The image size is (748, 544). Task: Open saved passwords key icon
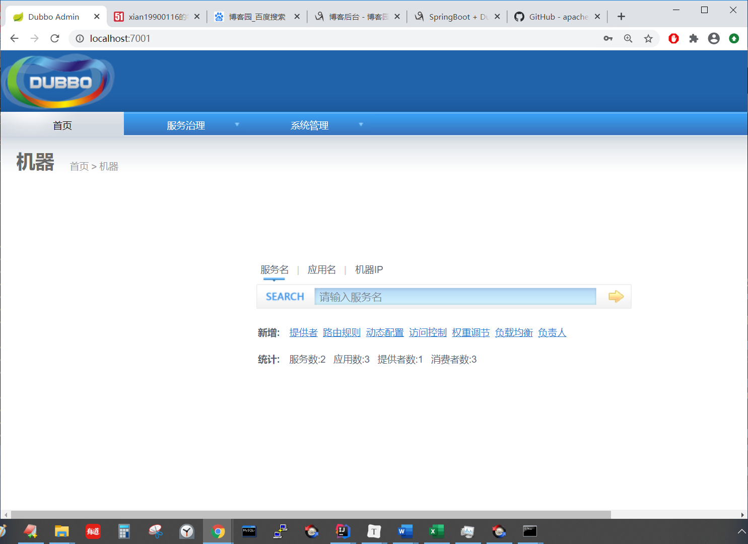tap(608, 38)
